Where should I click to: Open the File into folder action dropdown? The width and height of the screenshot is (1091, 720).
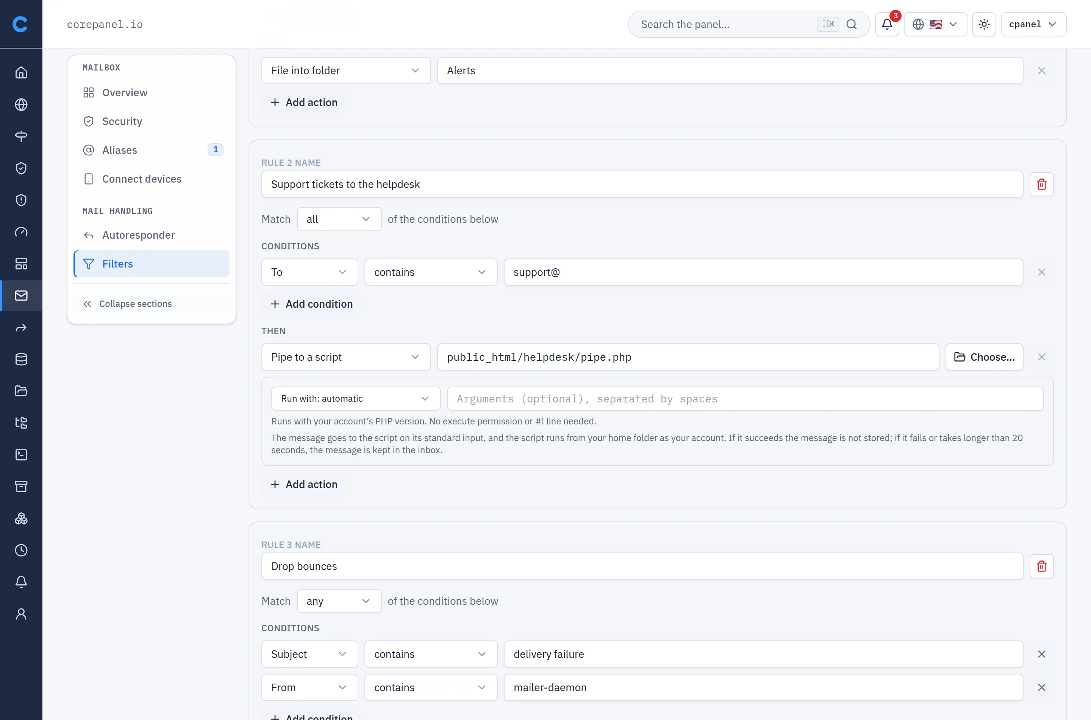(345, 71)
